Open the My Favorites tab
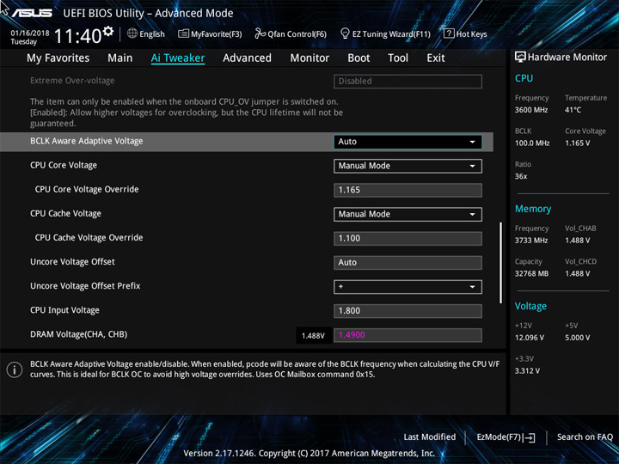The height and width of the screenshot is (464, 619). pyautogui.click(x=58, y=58)
